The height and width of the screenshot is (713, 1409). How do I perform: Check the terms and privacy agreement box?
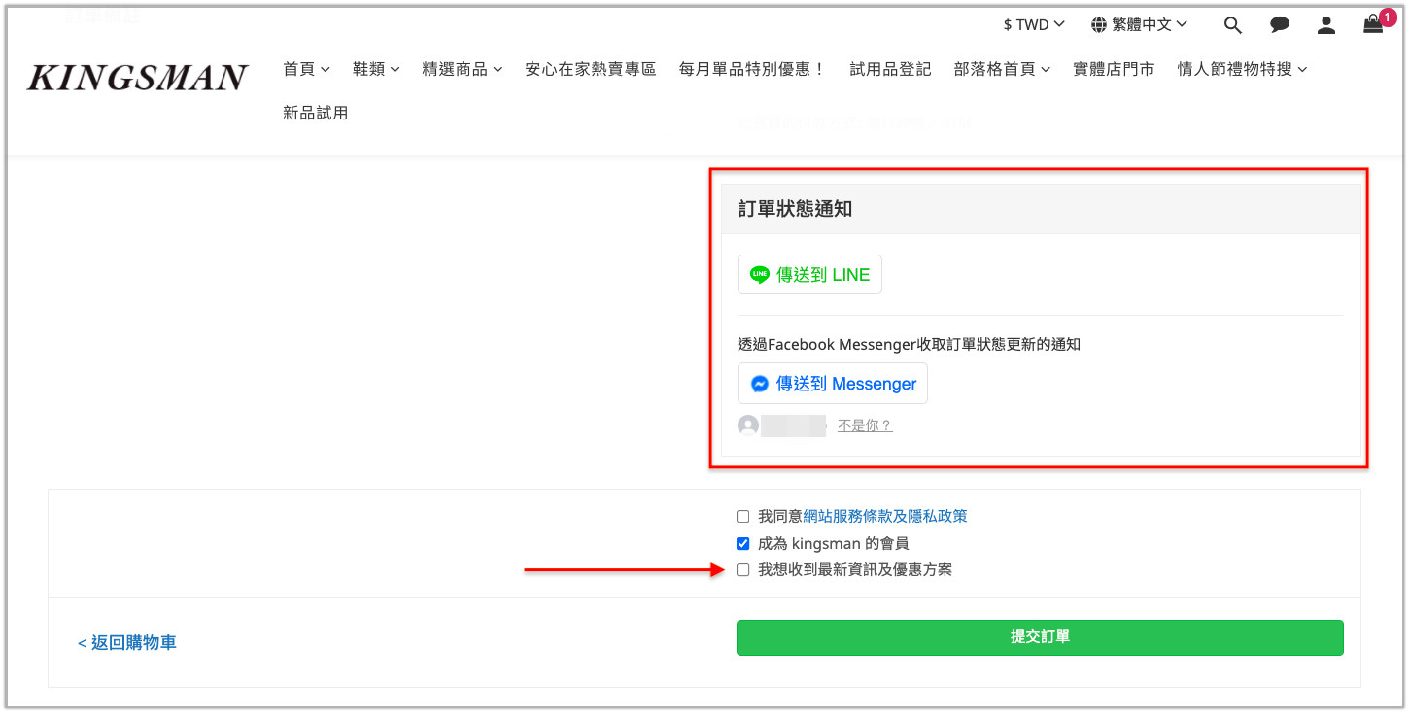coord(743,517)
